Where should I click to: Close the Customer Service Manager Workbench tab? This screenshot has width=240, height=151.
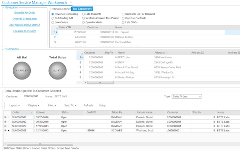coord(71,2)
